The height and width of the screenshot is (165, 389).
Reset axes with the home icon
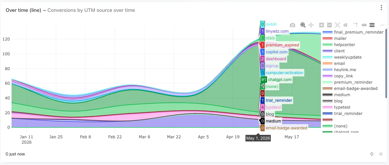(345, 25)
